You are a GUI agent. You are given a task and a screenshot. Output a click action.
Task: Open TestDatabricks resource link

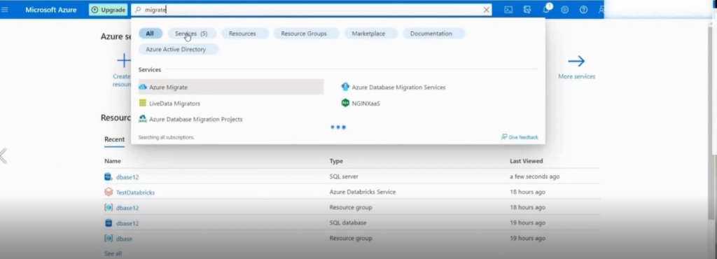(135, 192)
